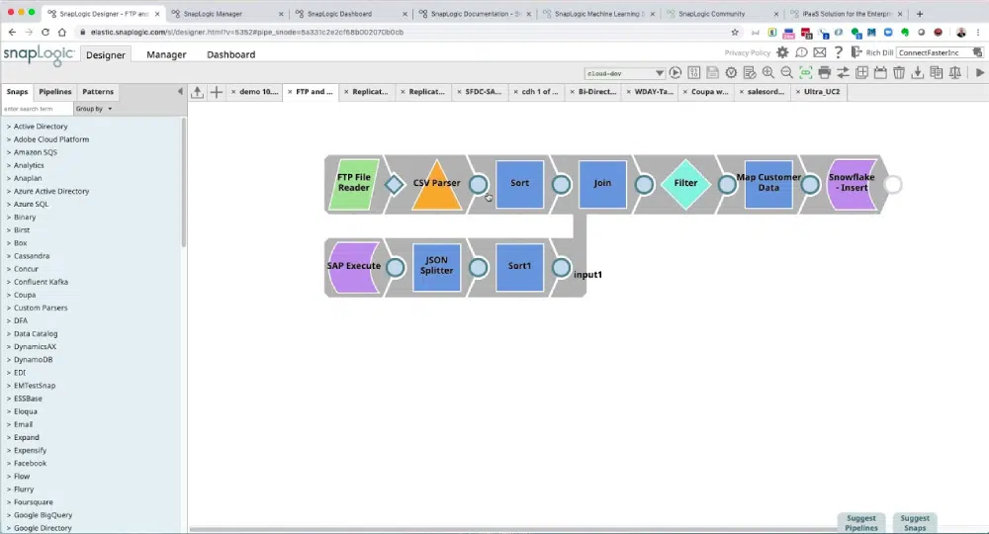Select the orange CSV Parser snap

tap(436, 184)
